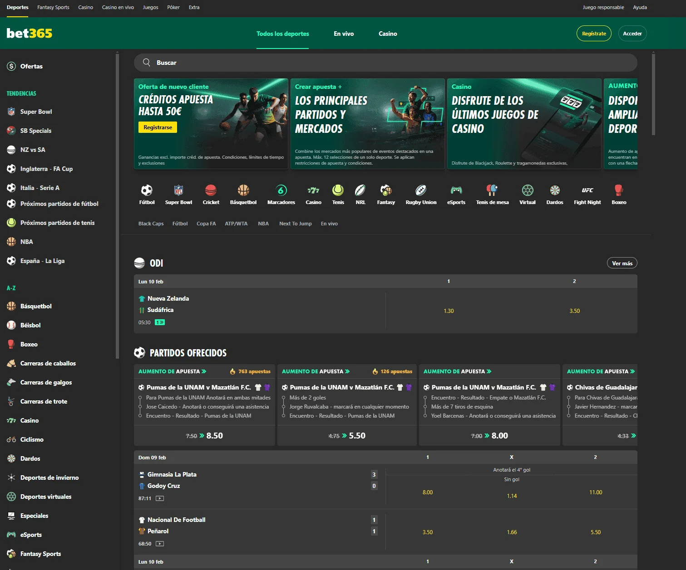Select boosted odds 8.50 bet
This screenshot has width=686, height=570.
pos(204,435)
